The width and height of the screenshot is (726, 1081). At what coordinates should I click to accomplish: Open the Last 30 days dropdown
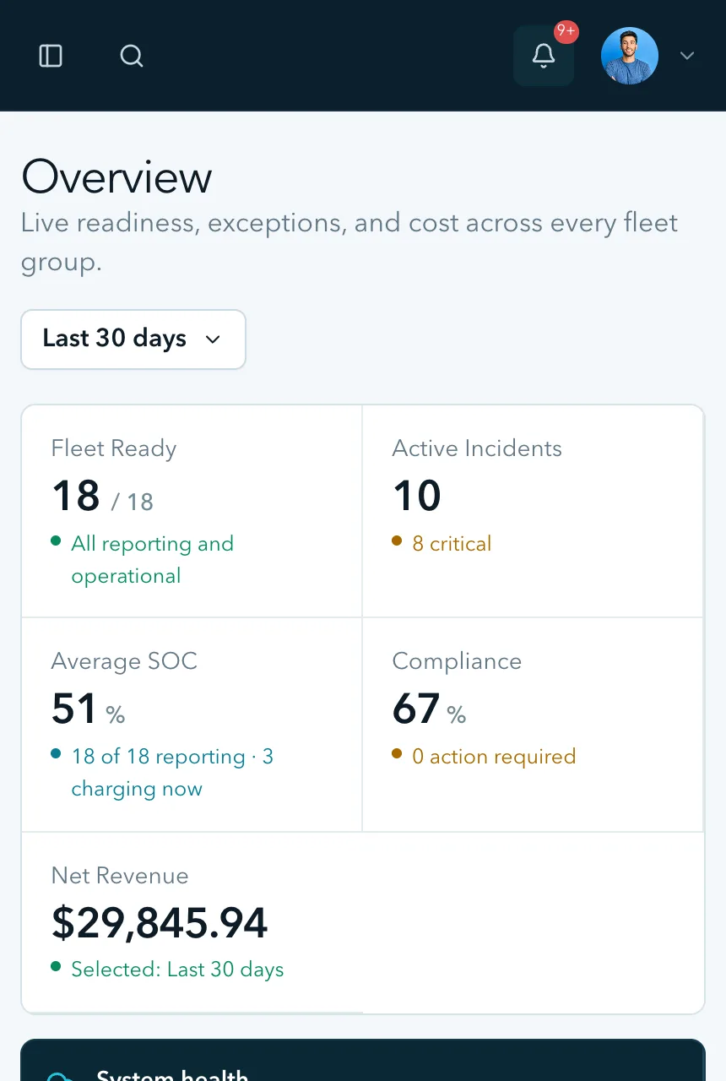[x=133, y=340]
